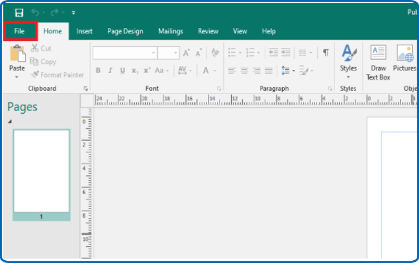
Task: Click the Line Spacing icon
Action: click(285, 70)
